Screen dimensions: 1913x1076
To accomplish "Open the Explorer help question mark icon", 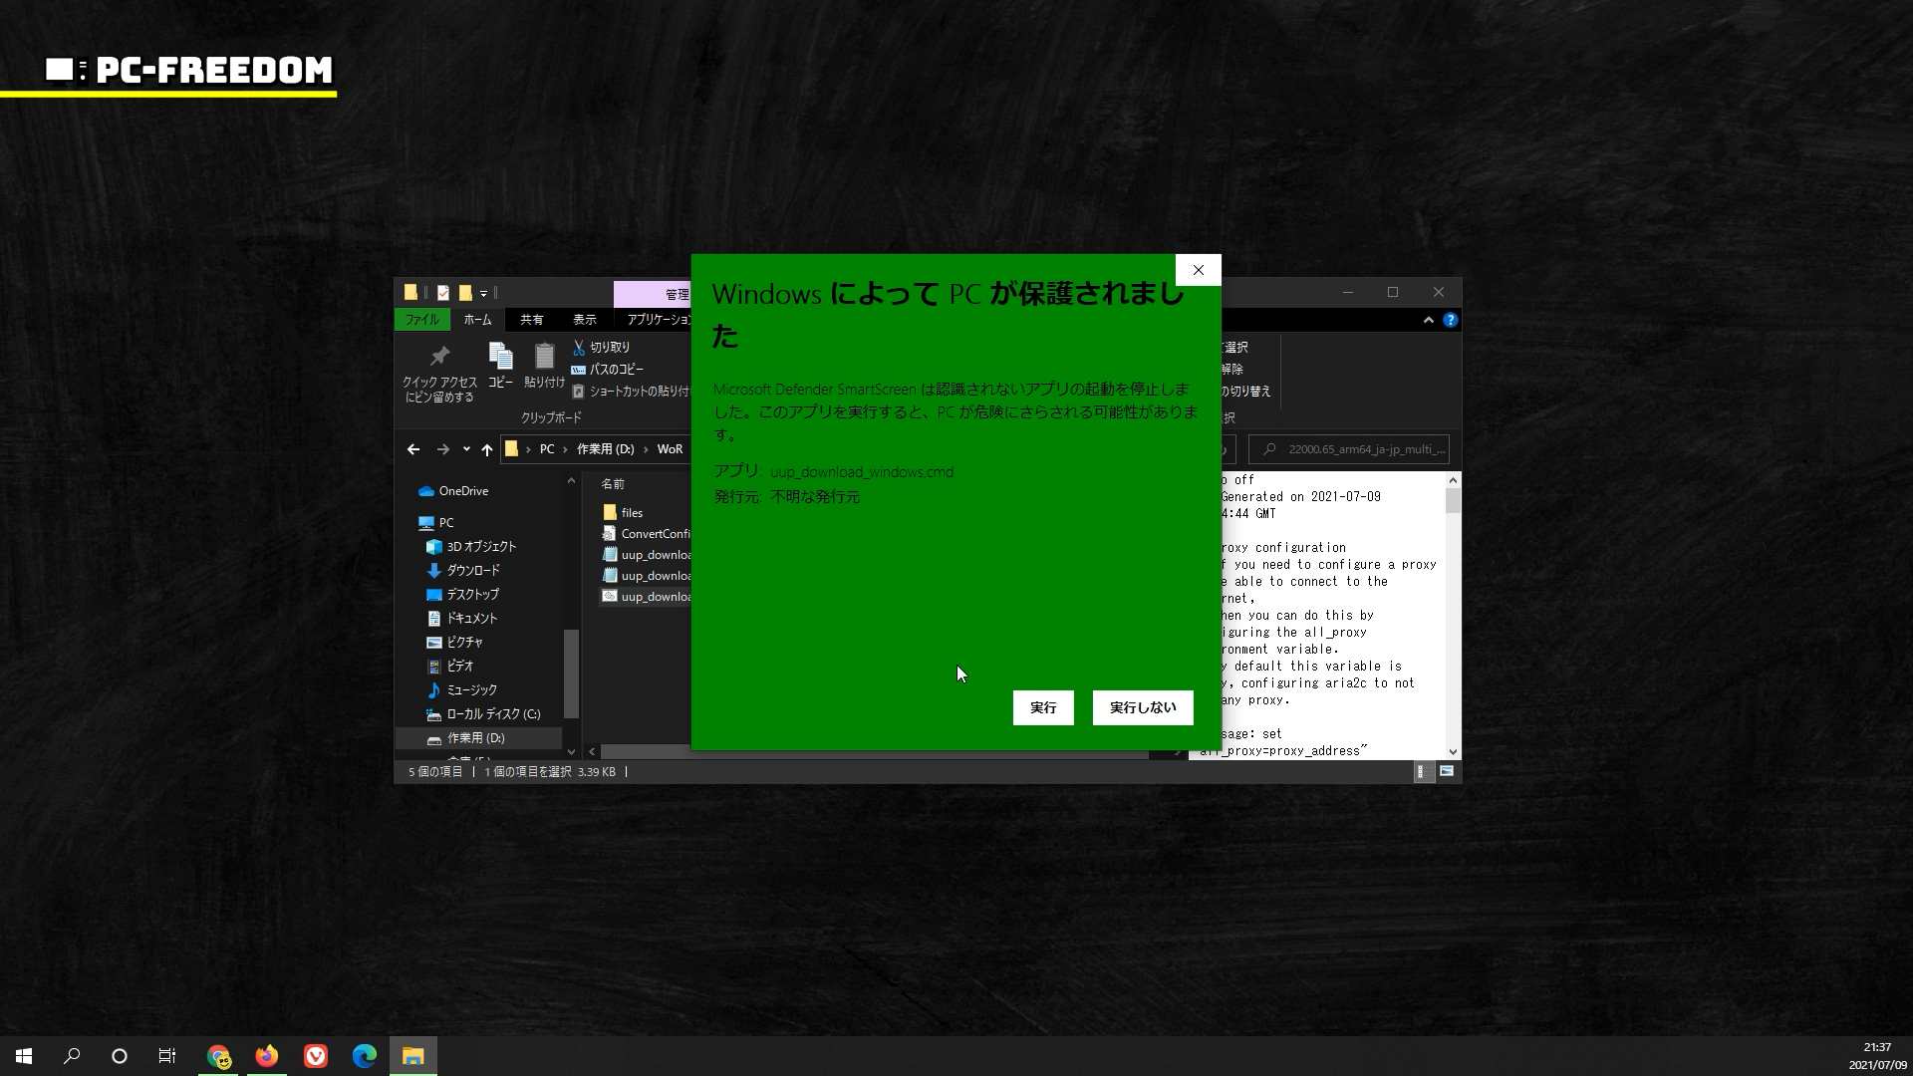I will tap(1450, 320).
